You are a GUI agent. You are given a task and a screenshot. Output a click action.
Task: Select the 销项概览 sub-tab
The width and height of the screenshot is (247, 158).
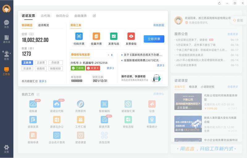(27, 25)
